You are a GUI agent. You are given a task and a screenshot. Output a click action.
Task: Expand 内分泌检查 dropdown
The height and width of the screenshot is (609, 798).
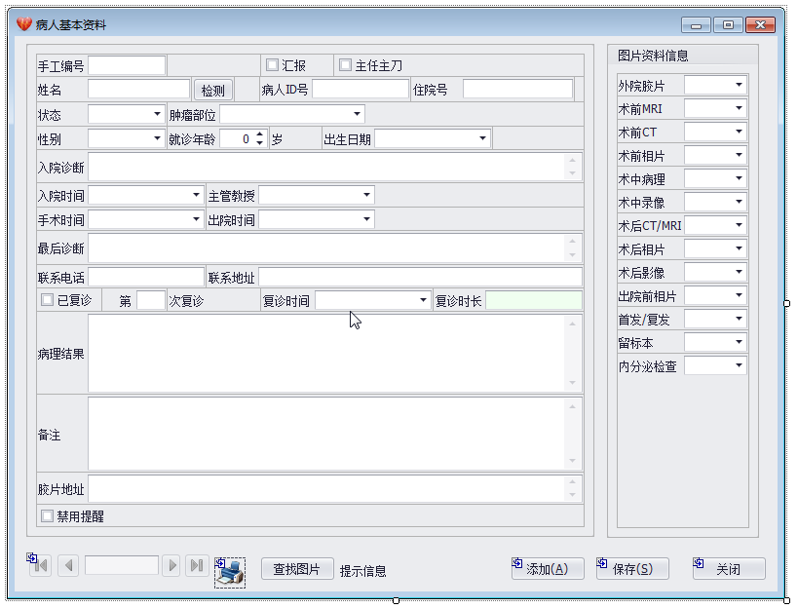click(739, 365)
